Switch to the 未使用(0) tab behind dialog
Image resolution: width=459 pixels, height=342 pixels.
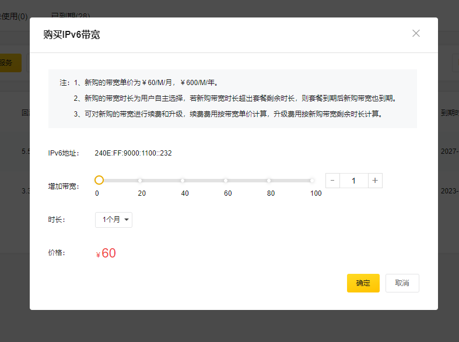[14, 16]
